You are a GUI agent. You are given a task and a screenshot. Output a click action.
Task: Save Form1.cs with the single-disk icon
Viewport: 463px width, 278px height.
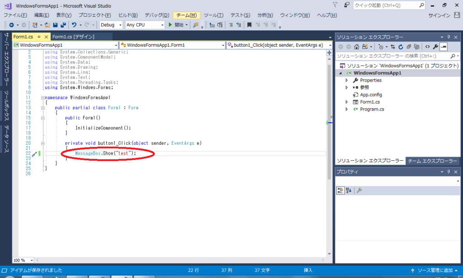(55, 25)
